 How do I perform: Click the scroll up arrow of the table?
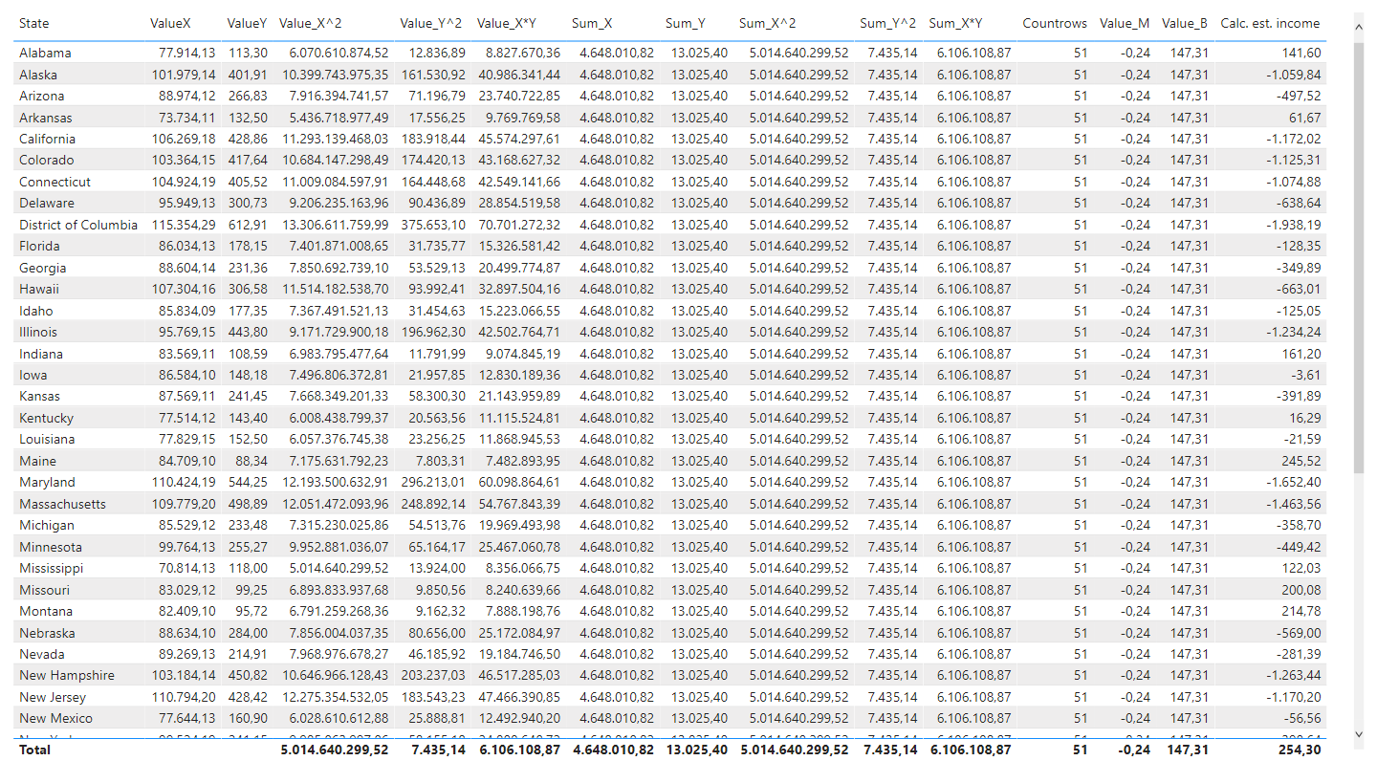pos(1359,29)
